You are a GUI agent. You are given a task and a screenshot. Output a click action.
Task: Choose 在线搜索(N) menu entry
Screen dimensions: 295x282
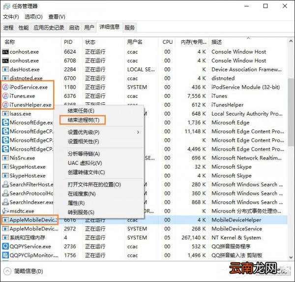click(x=82, y=193)
